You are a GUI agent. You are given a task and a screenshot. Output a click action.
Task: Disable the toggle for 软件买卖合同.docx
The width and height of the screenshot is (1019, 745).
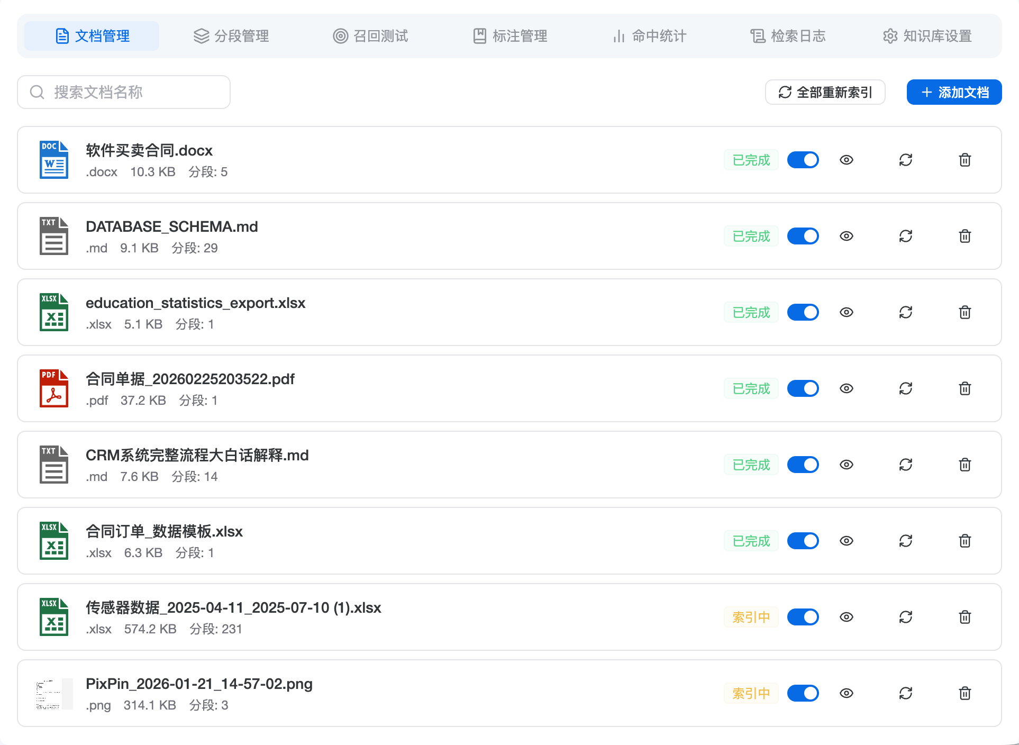pyautogui.click(x=803, y=160)
